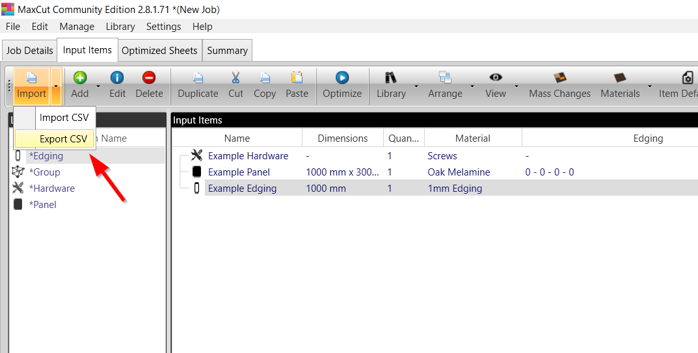Click the *Hardware tools icon in library
The height and width of the screenshot is (353, 698).
point(18,188)
